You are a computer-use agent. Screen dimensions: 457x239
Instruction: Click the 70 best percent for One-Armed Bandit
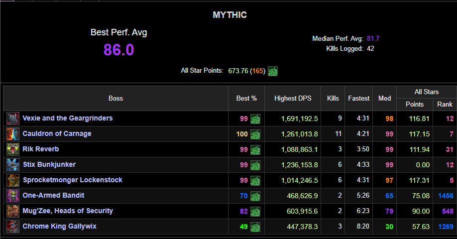(243, 196)
